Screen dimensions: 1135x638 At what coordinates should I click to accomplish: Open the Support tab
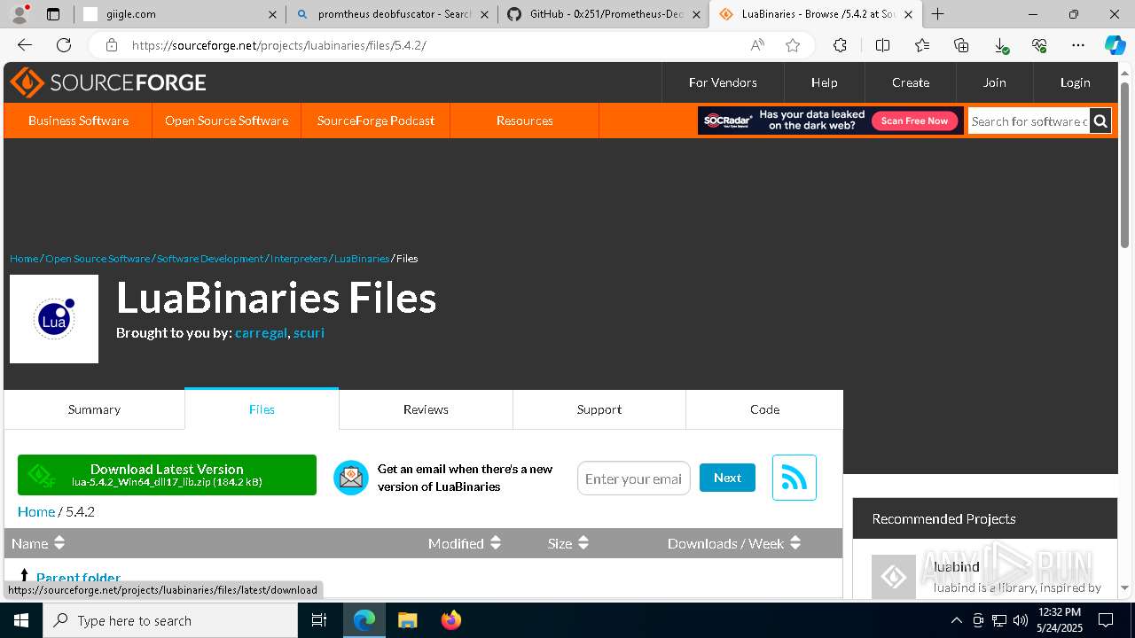[599, 409]
